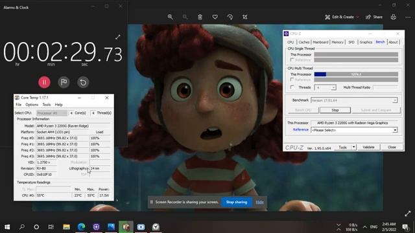Open the Select CPU dropdown in Core Temp

click(x=52, y=113)
